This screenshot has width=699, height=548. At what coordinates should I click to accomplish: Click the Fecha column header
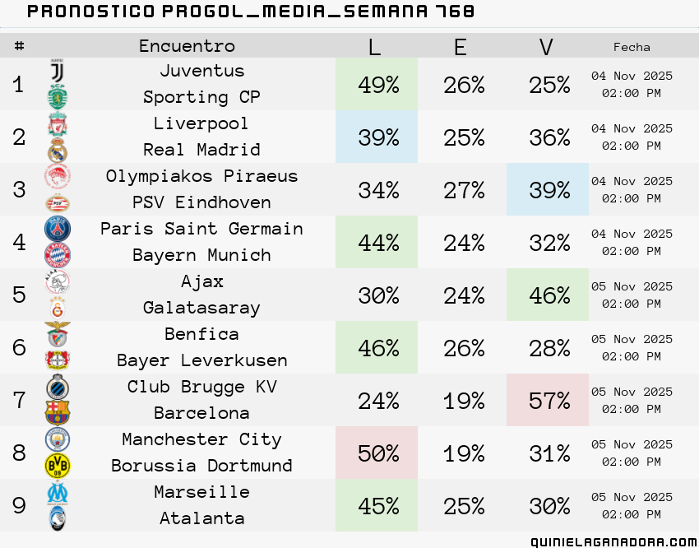coord(632,47)
